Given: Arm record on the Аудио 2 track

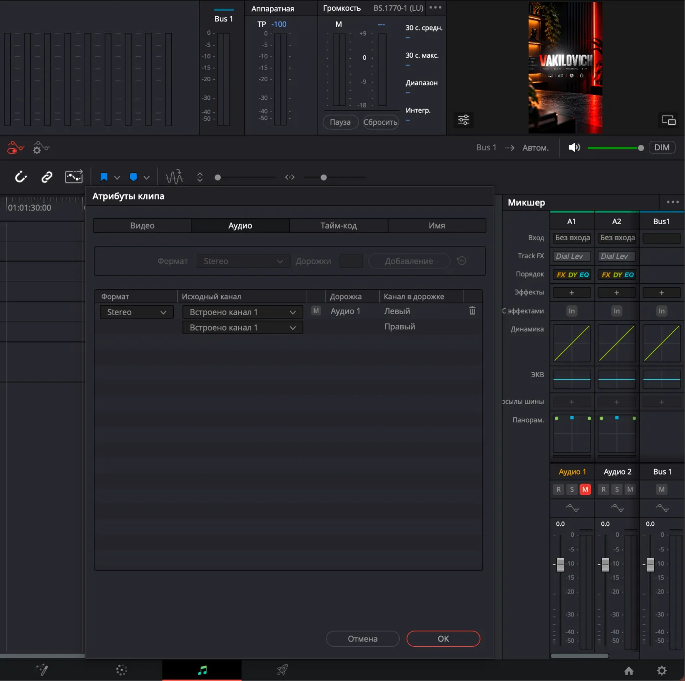Looking at the screenshot, I should (603, 489).
